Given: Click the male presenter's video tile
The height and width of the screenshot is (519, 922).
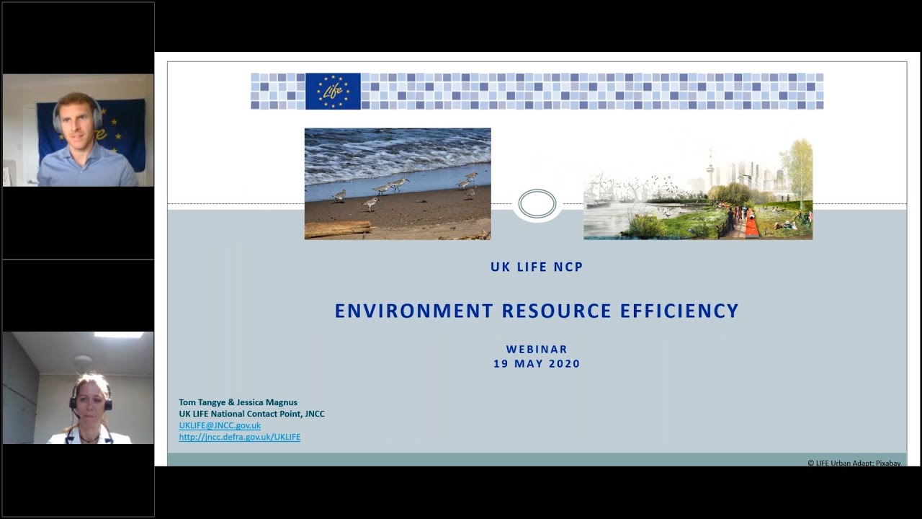Looking at the screenshot, I should pos(78,130).
